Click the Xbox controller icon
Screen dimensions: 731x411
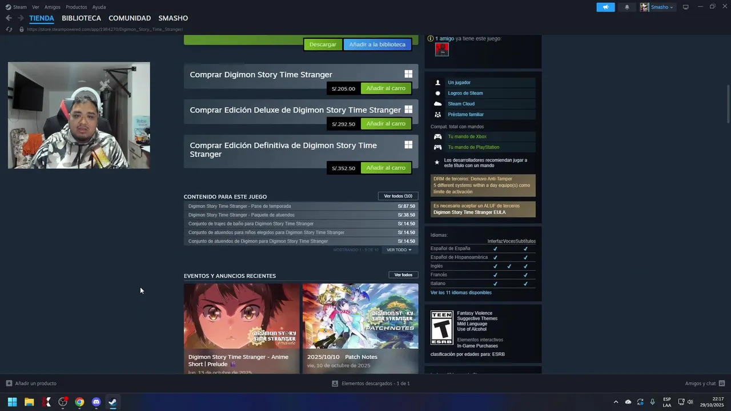coord(438,136)
